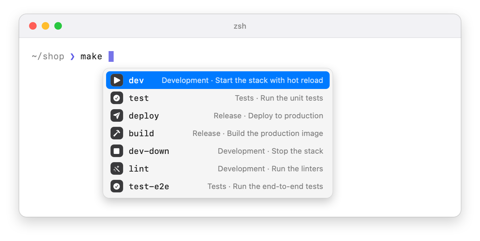This screenshot has height=241, width=480.
Task: Click the typed make command
Action: [91, 56]
